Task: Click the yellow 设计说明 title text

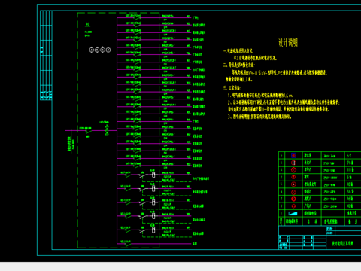Action: [288, 42]
